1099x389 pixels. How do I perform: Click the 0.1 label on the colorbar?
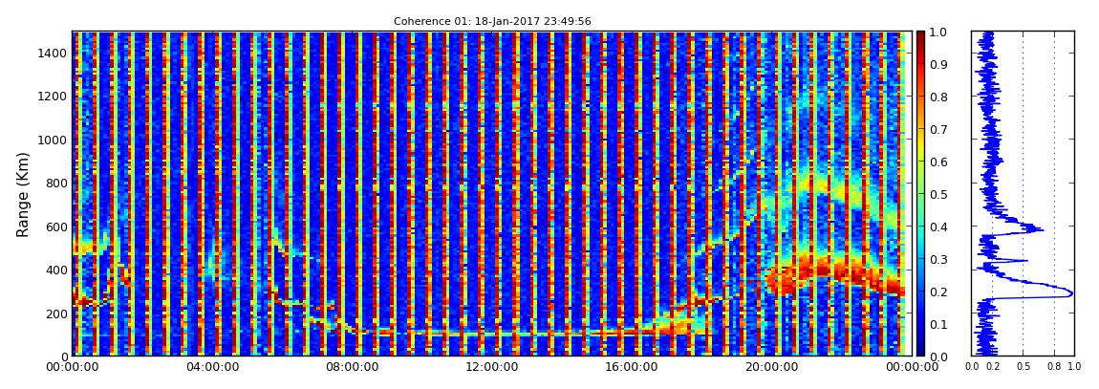click(940, 325)
